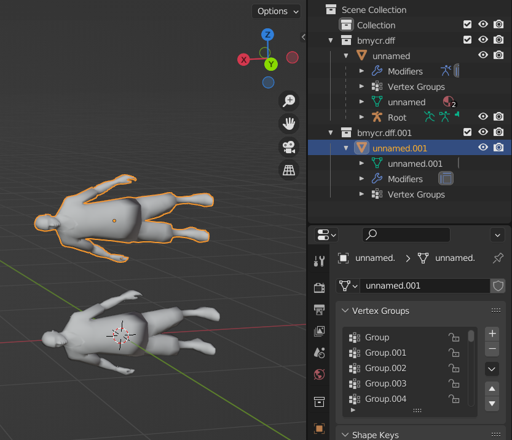Switch to camera view using the camera icon
The image size is (512, 440).
289,146
